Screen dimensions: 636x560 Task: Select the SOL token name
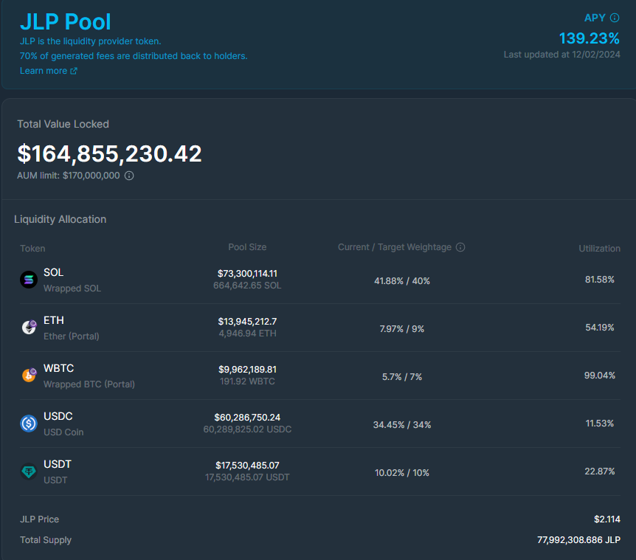[54, 272]
